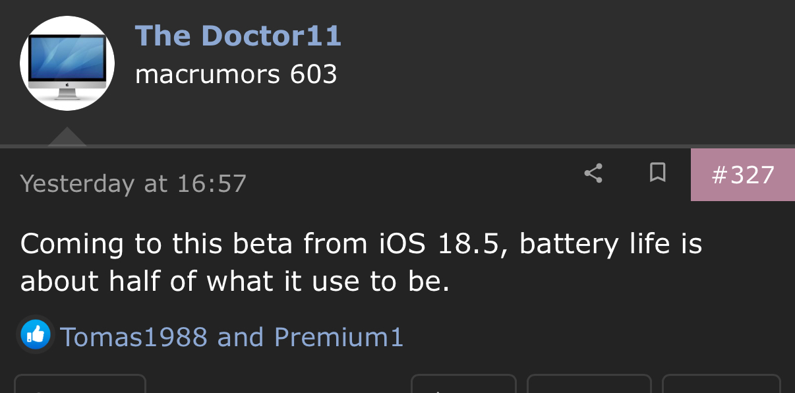Image resolution: width=795 pixels, height=393 pixels.
Task: Bookmark this post with the bookmark icon
Action: coord(657,173)
